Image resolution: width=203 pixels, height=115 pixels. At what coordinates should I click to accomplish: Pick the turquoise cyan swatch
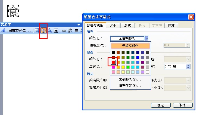[133, 67]
